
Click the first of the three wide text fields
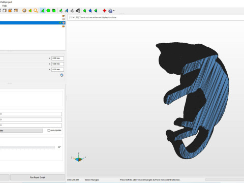coord(31,114)
